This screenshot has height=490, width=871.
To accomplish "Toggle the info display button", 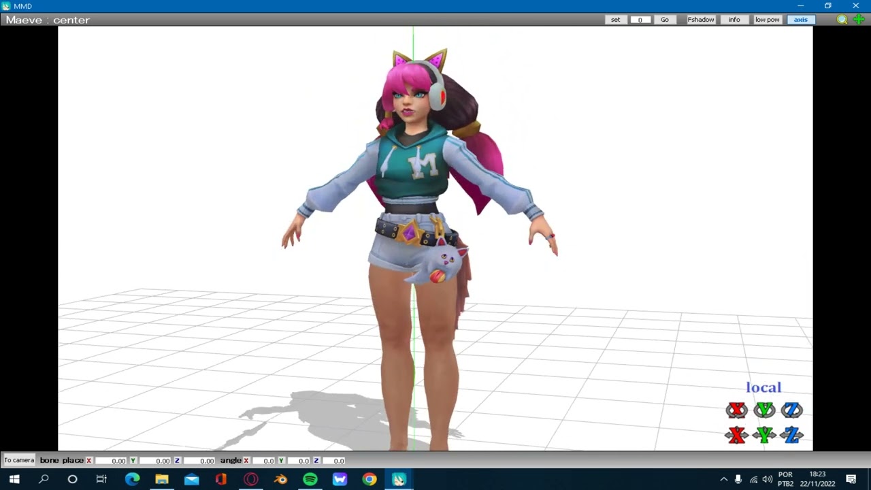I will (734, 20).
